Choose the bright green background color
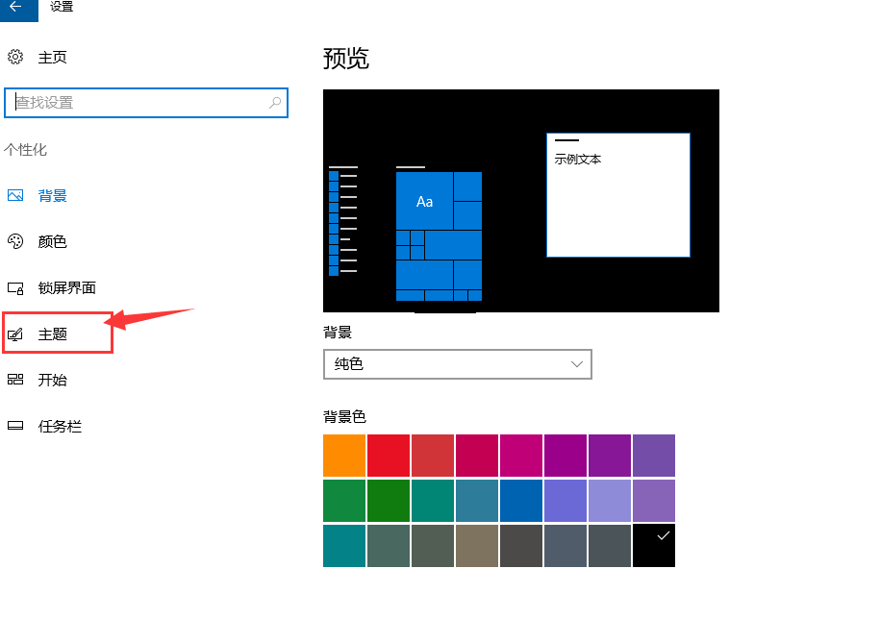This screenshot has height=643, width=880. (388, 500)
